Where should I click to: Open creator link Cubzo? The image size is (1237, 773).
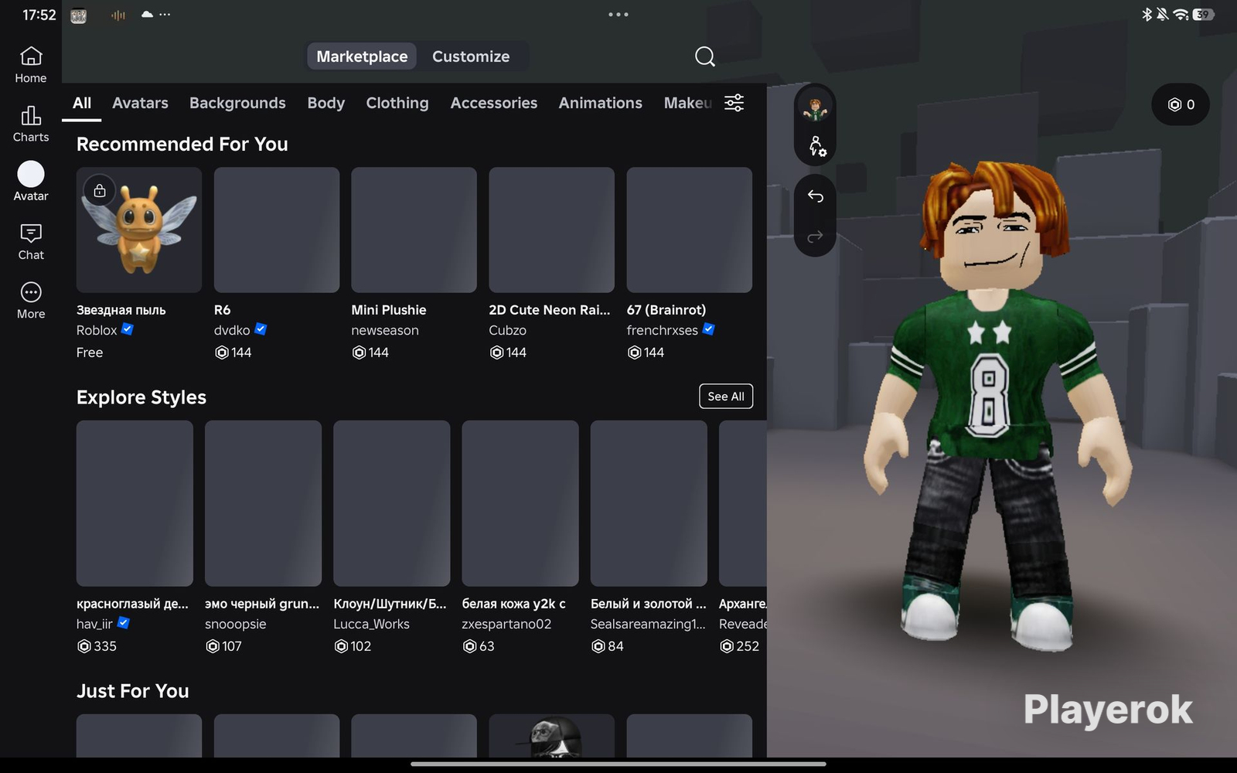[507, 330]
